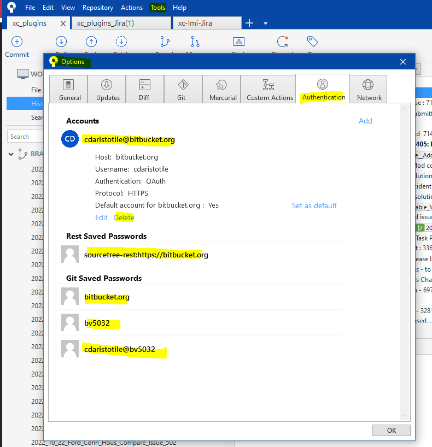
Task: Open the Help menu
Action: coord(179,8)
